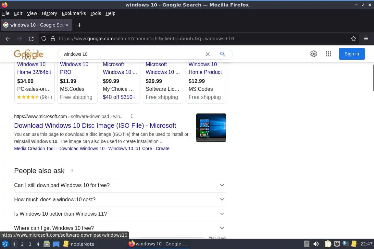The width and height of the screenshot is (374, 249).
Task: Follow the Windows 10 IoT Core sitelink
Action: (x=130, y=148)
